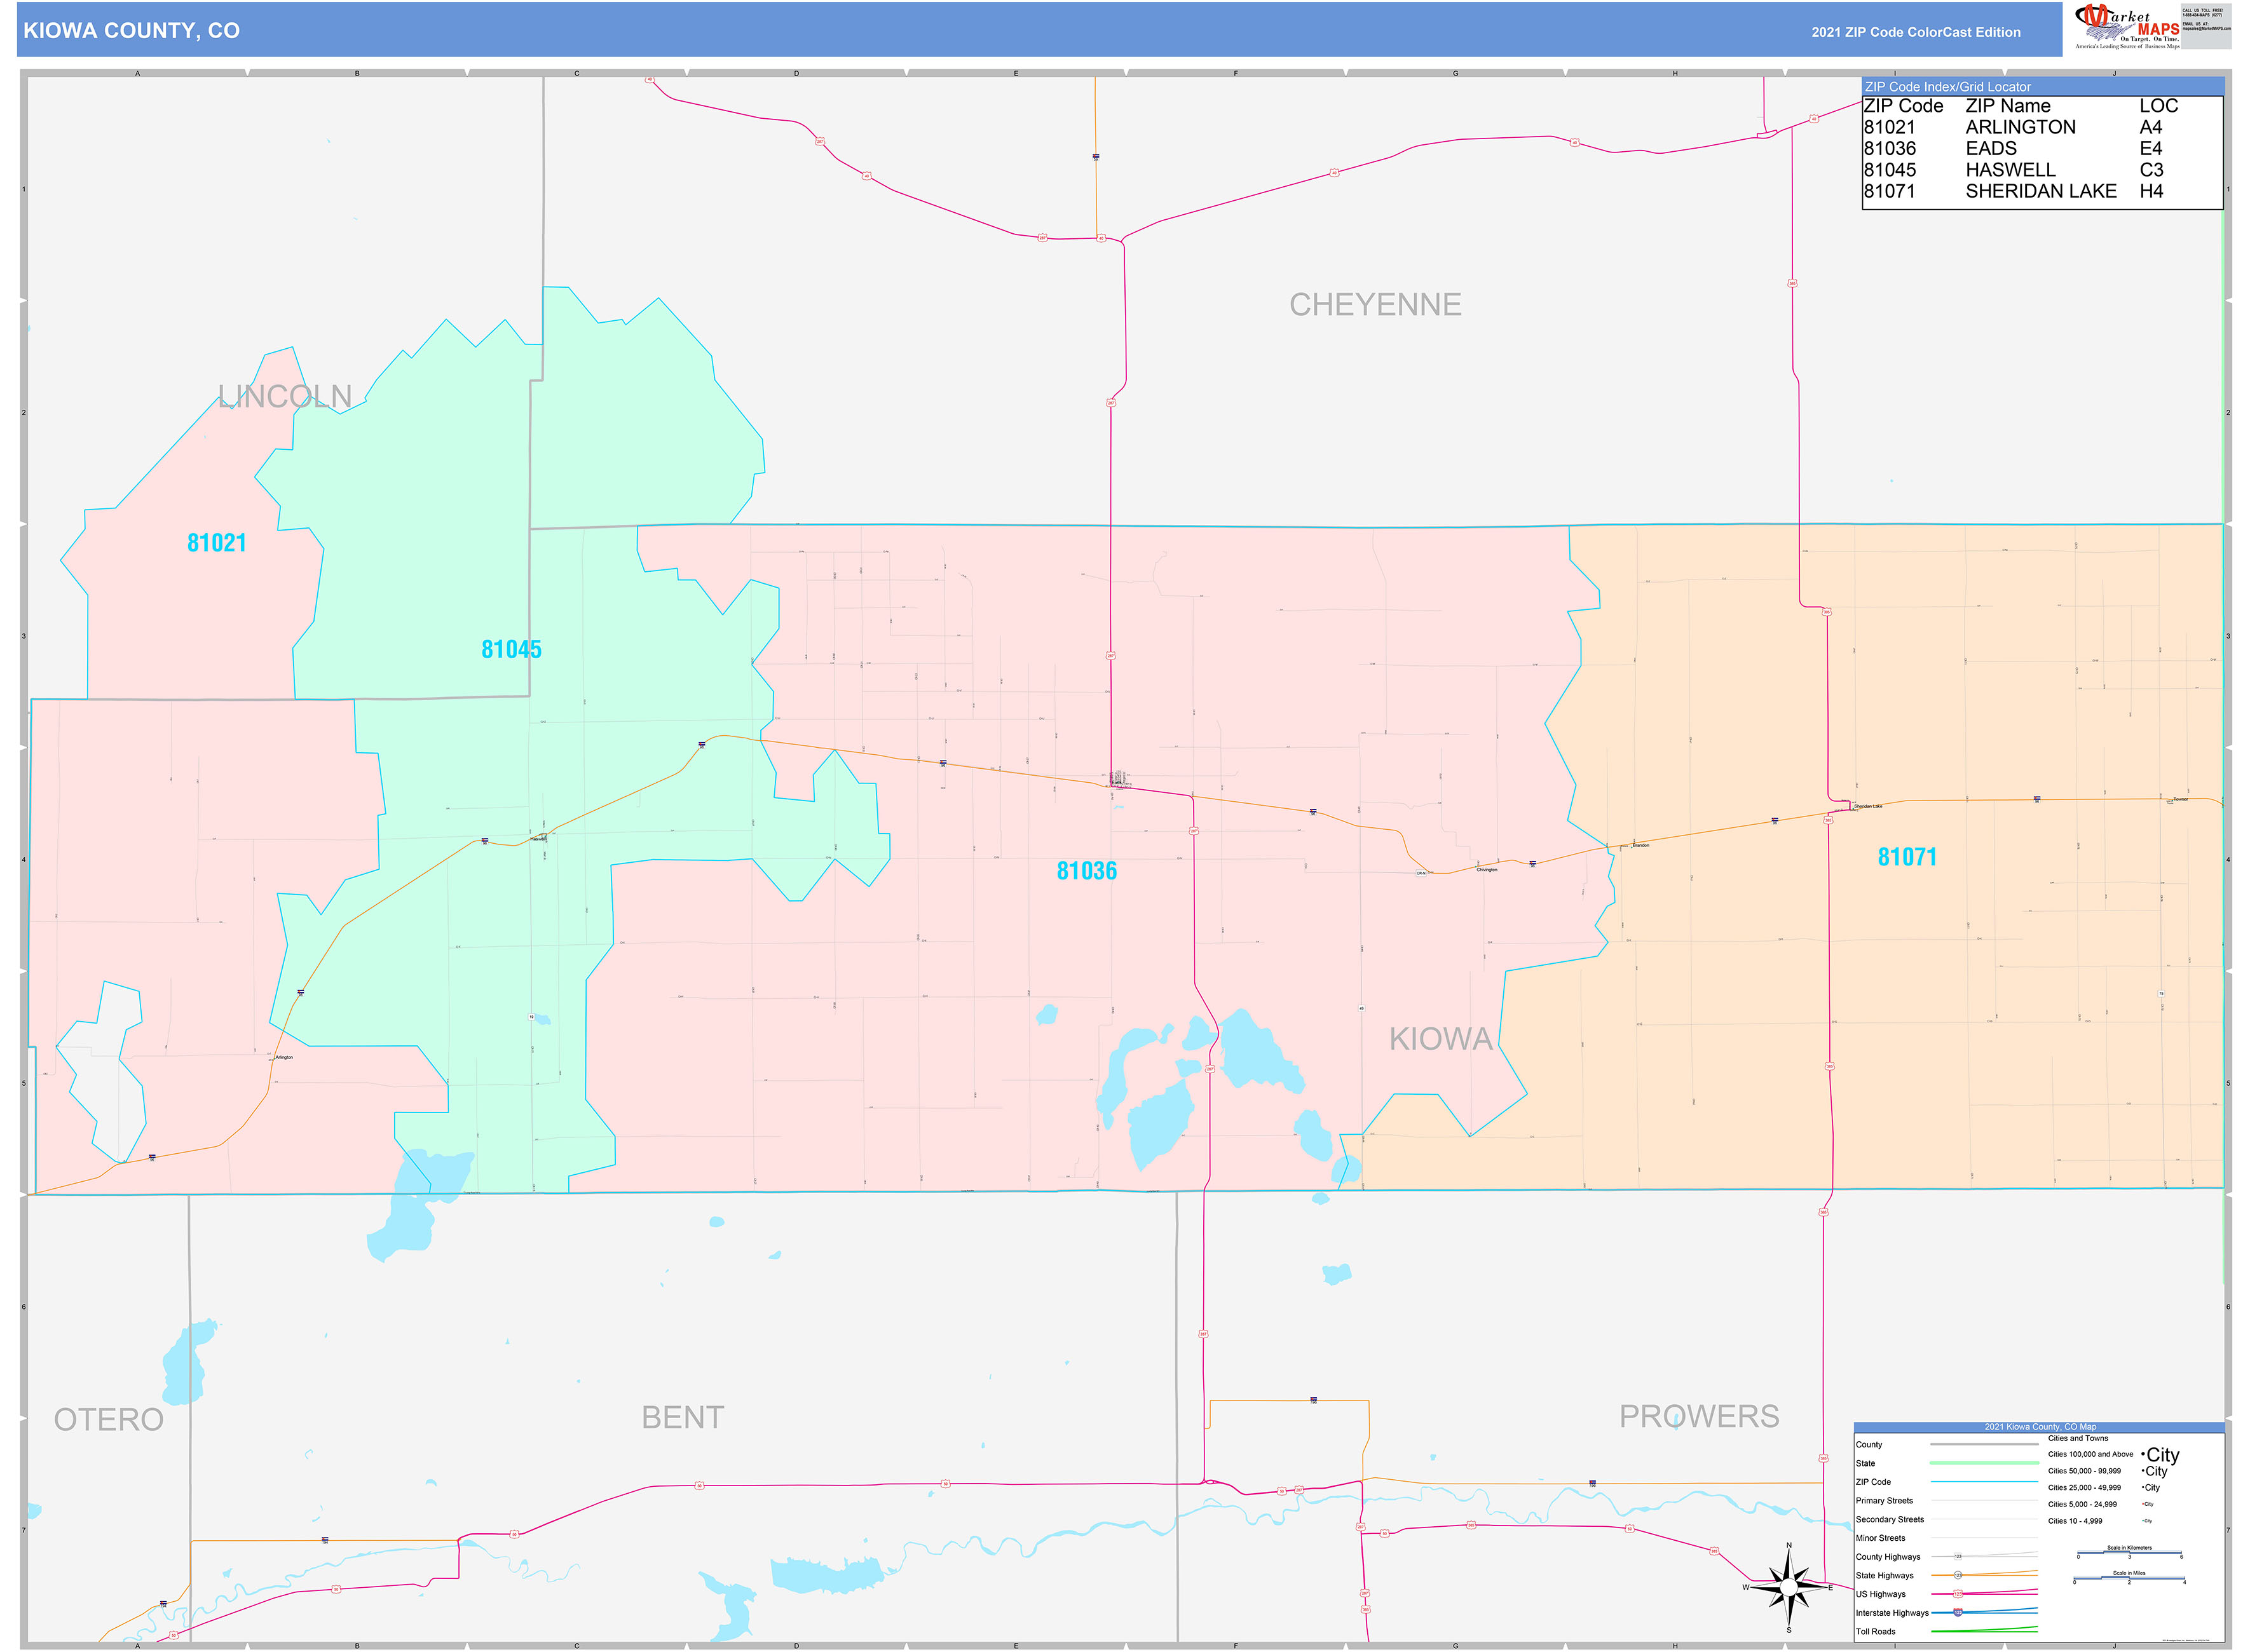Click the State Highways 123 marker icon

[x=1958, y=1576]
